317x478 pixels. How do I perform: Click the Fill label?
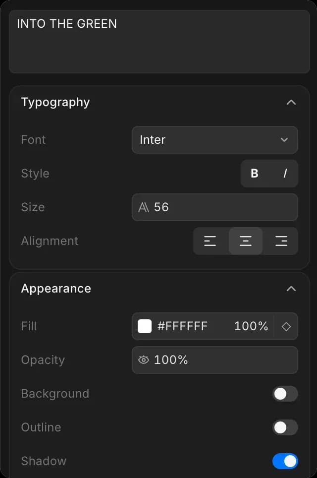[x=29, y=326]
